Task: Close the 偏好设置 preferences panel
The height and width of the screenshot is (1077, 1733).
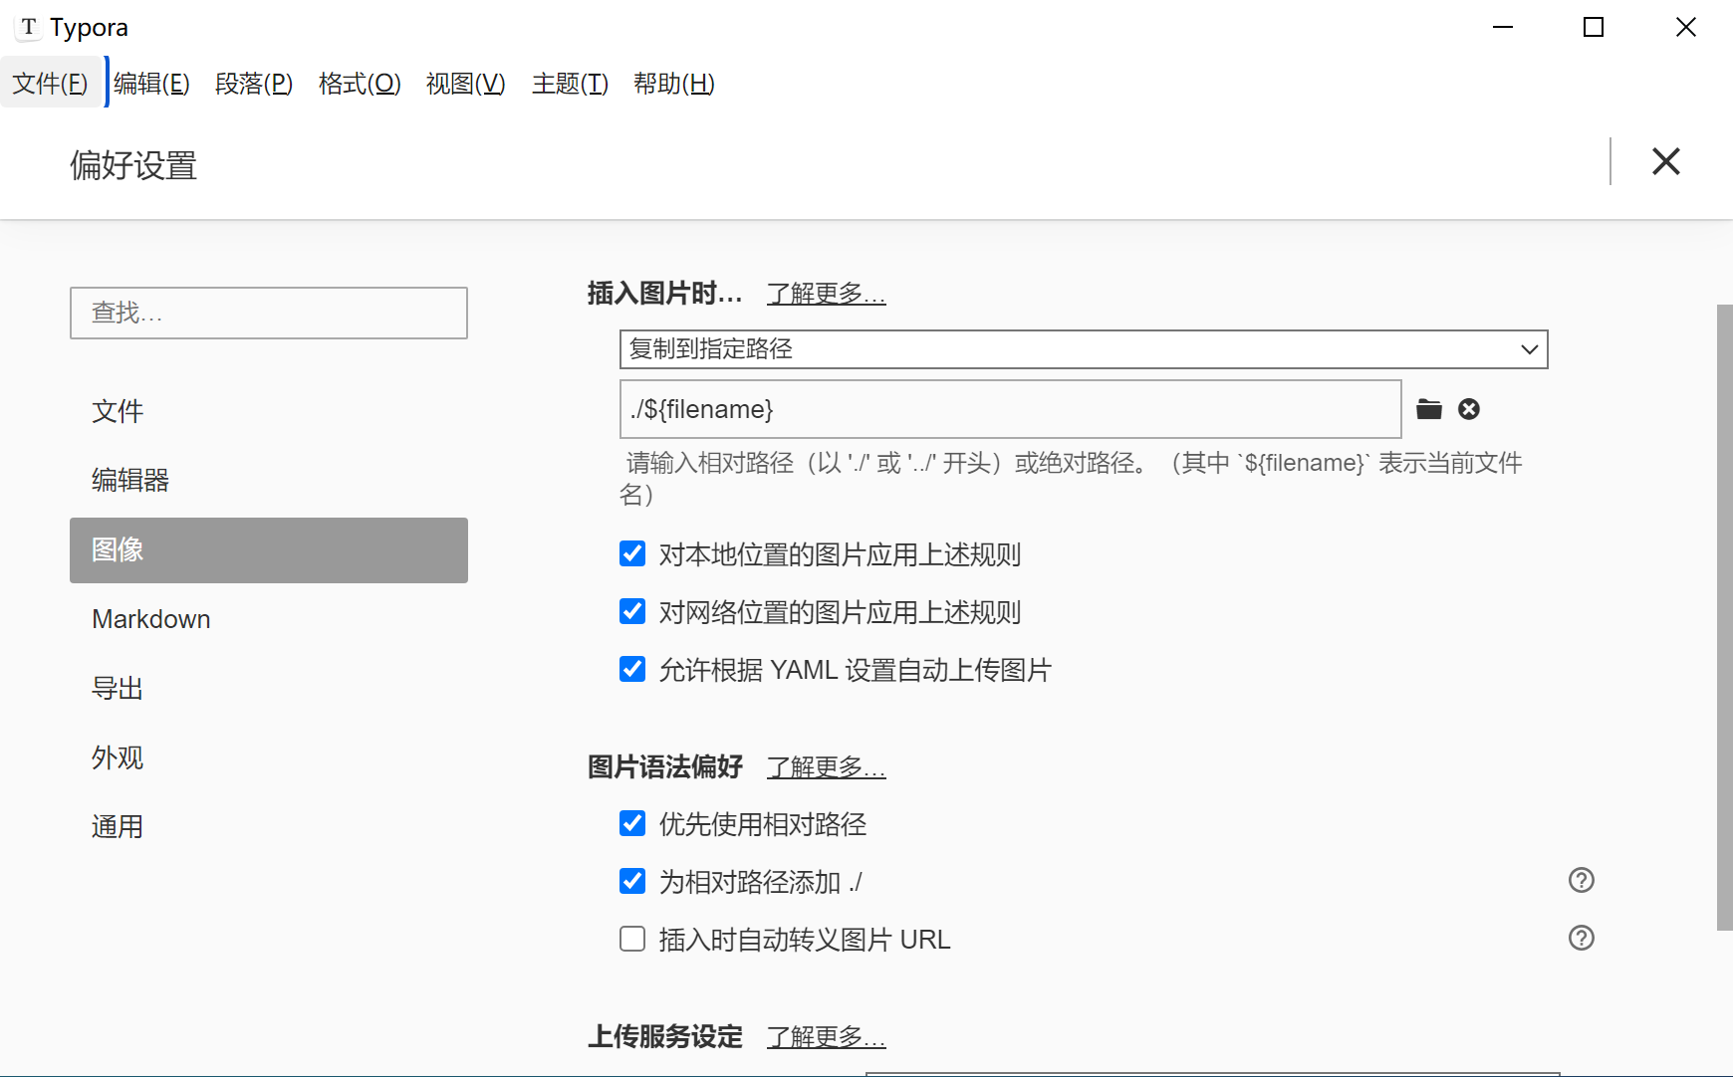Action: pyautogui.click(x=1665, y=161)
